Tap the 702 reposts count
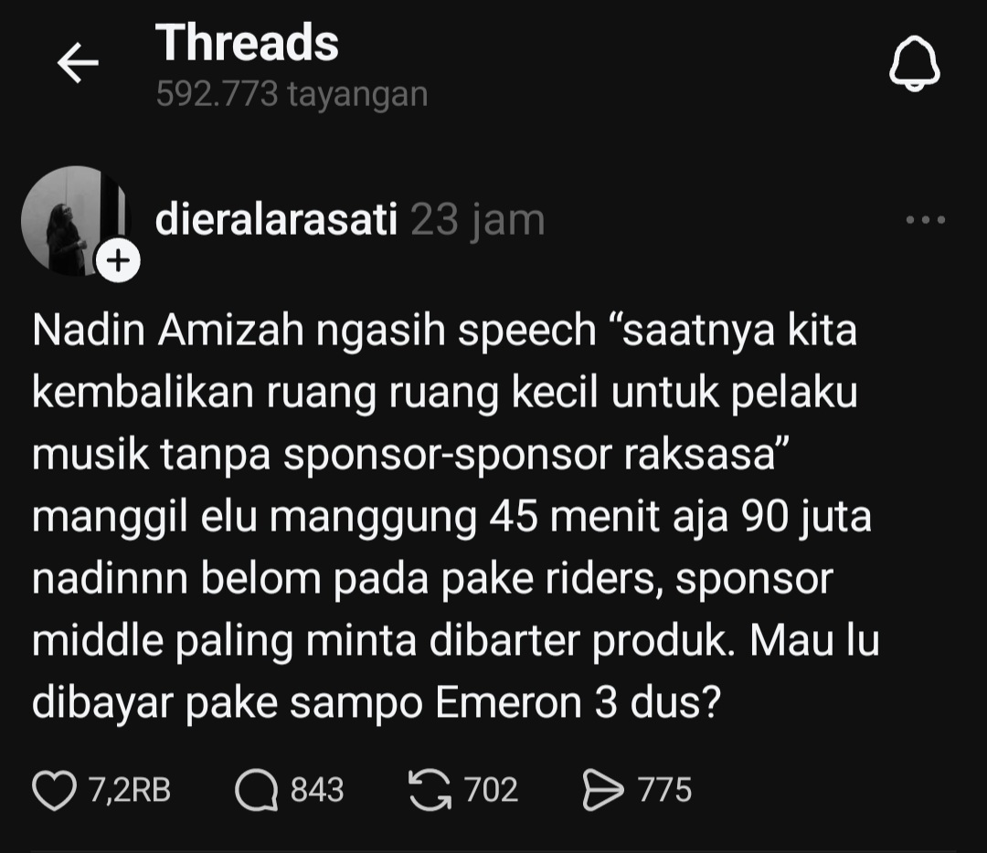Image resolution: width=987 pixels, height=853 pixels. tap(491, 790)
